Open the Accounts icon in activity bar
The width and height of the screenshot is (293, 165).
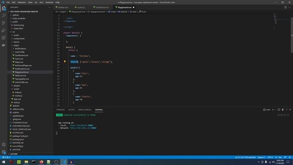click(4, 144)
